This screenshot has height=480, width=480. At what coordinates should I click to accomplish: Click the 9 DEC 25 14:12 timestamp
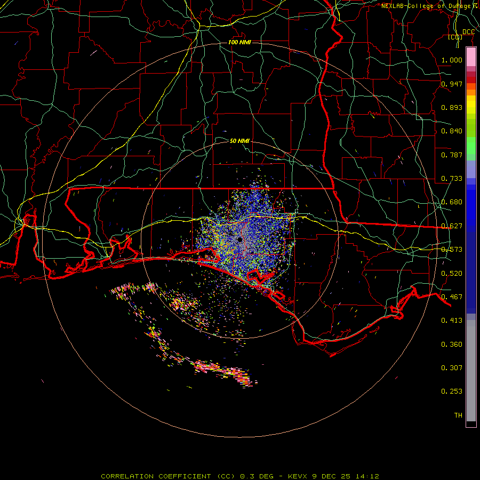click(x=346, y=476)
